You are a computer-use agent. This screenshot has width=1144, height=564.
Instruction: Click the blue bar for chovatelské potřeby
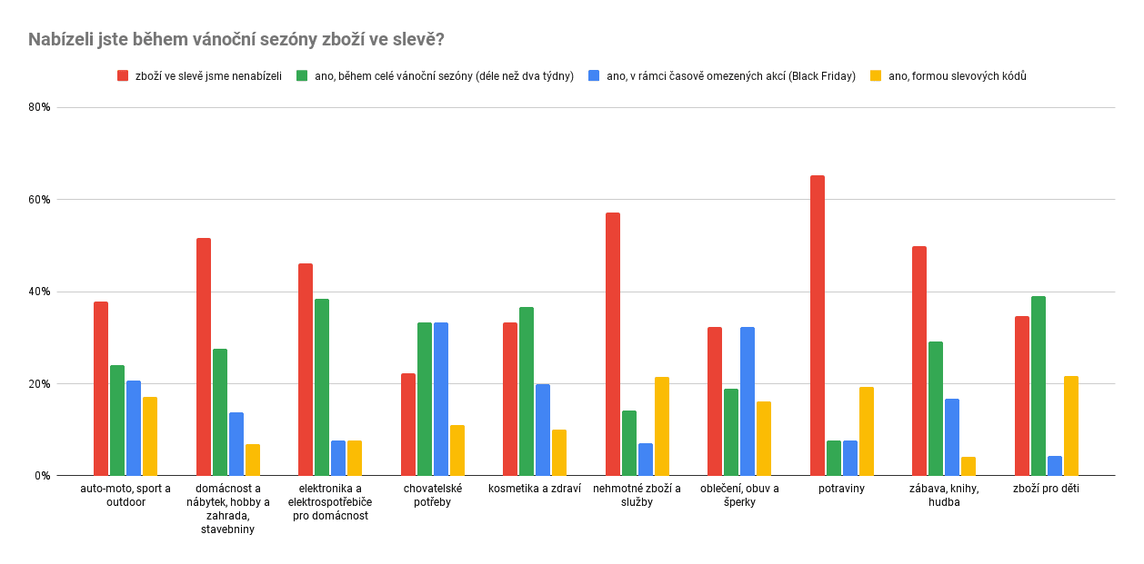(441, 399)
